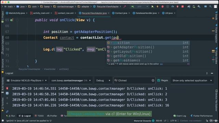Click the Logcat tool window button
219x123 pixels.
tap(25, 116)
